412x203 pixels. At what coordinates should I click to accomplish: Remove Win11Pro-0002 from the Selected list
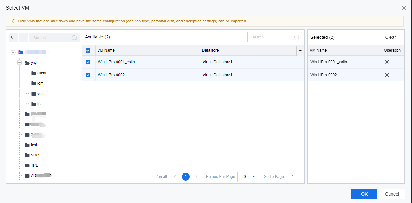coord(387,75)
